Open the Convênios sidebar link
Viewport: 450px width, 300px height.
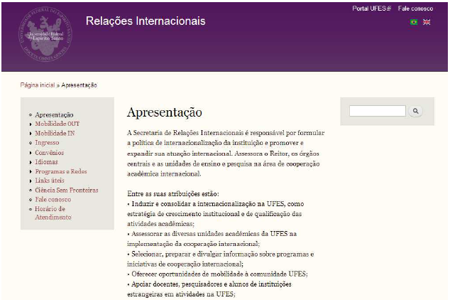point(49,152)
